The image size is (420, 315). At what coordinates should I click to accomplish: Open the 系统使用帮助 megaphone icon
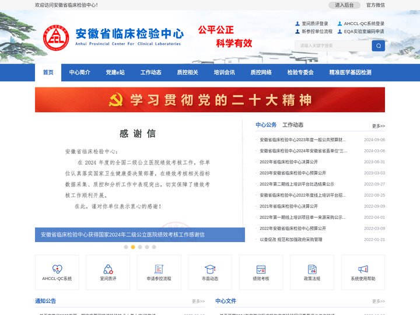363,269
